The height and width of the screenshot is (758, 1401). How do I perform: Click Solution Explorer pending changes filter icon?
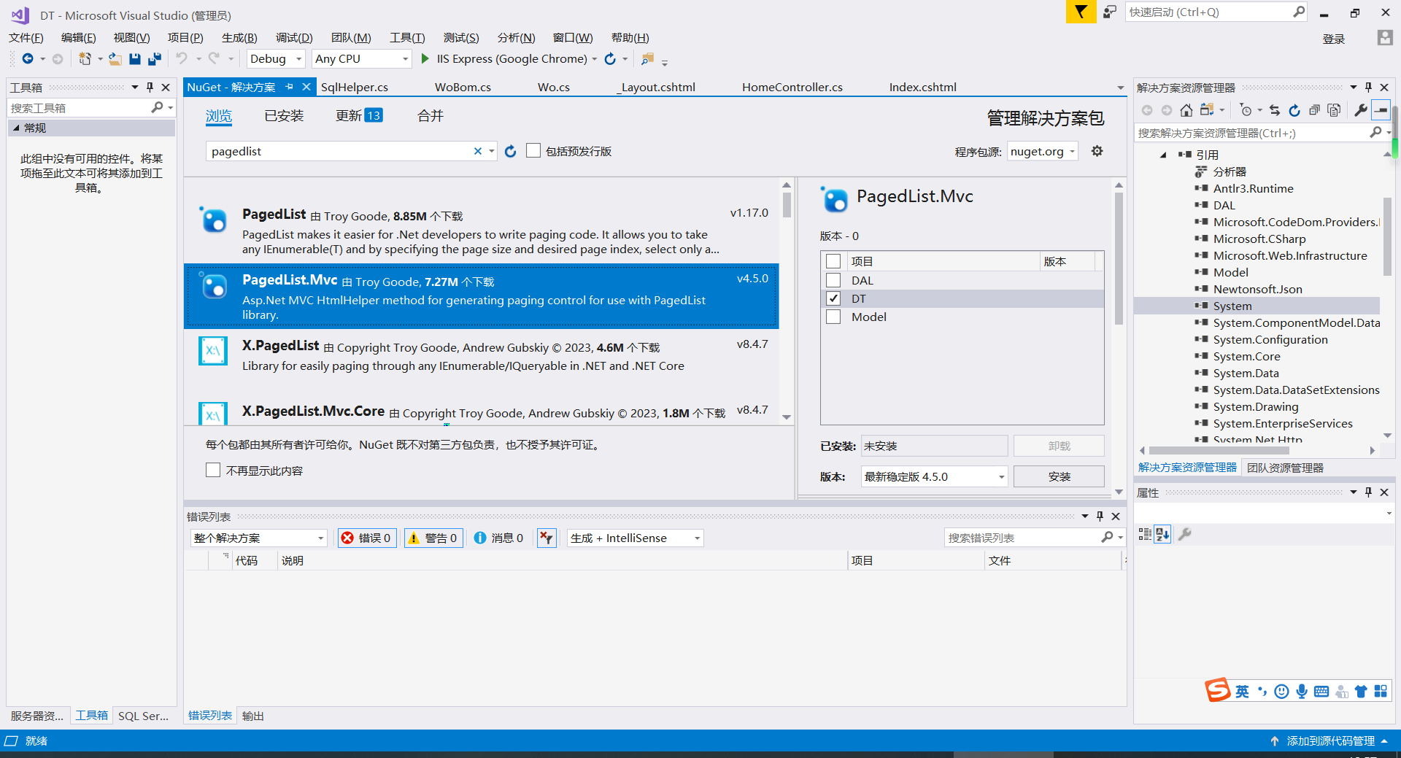(x=1246, y=110)
